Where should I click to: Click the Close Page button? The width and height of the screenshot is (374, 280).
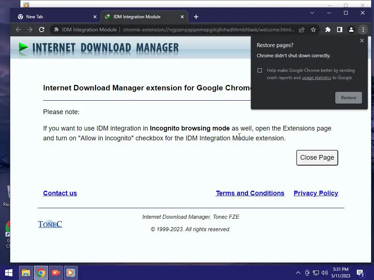[x=317, y=157]
